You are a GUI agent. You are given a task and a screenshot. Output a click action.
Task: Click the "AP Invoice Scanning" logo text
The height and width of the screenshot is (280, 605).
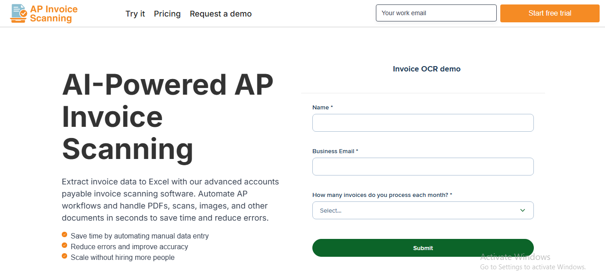(x=53, y=14)
